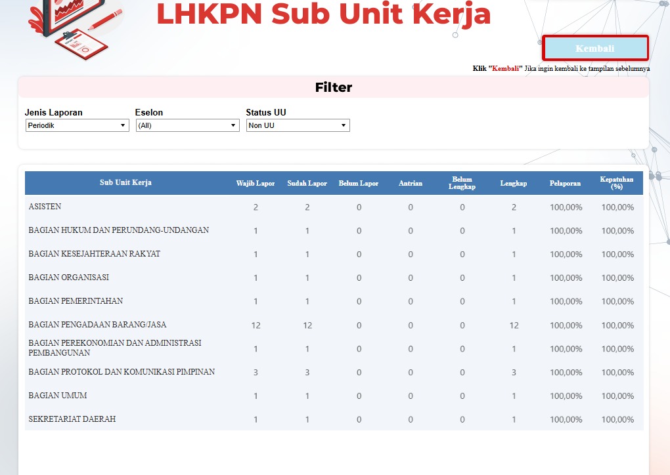This screenshot has width=670, height=475.
Task: Open the SEKRETARIAT DAERAH row
Action: 72,419
